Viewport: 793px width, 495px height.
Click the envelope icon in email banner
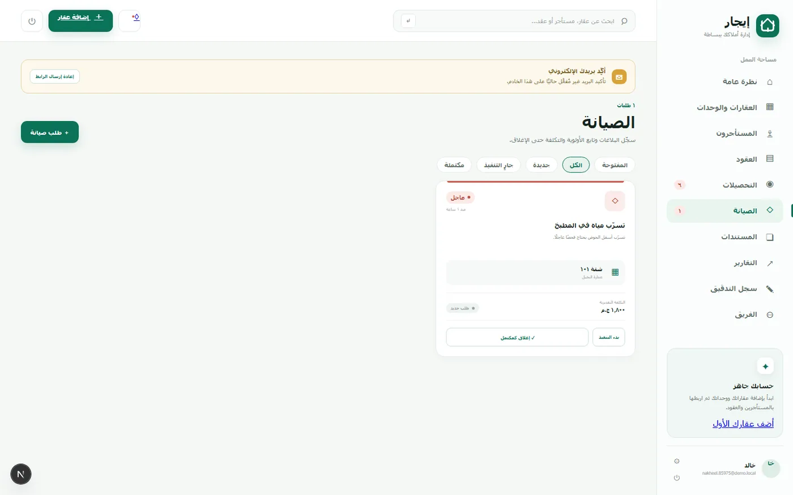[619, 77]
